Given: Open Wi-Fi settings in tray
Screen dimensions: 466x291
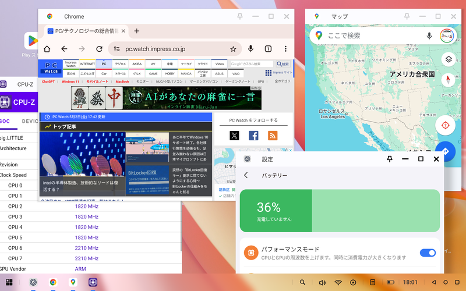Looking at the screenshot, I should point(338,282).
